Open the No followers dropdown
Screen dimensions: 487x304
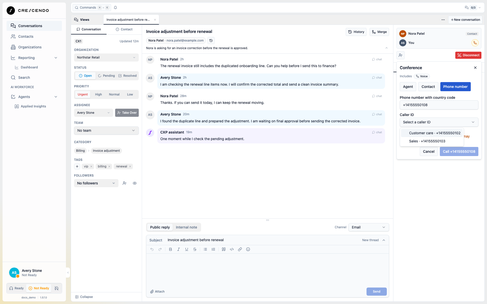96,183
